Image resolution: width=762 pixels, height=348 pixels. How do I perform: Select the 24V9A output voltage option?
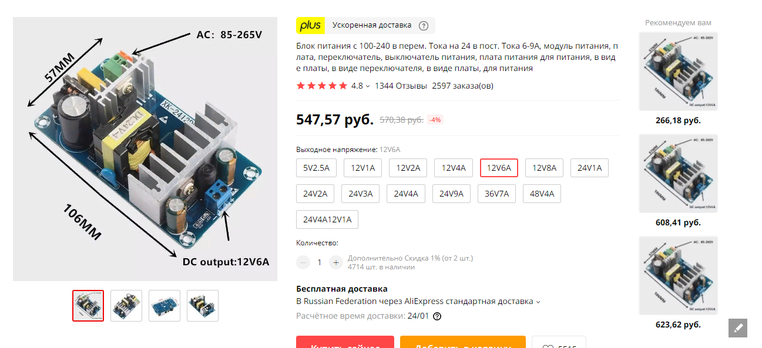pos(452,194)
